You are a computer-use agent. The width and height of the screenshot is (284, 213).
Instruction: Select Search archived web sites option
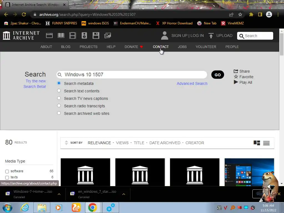[x=59, y=113]
